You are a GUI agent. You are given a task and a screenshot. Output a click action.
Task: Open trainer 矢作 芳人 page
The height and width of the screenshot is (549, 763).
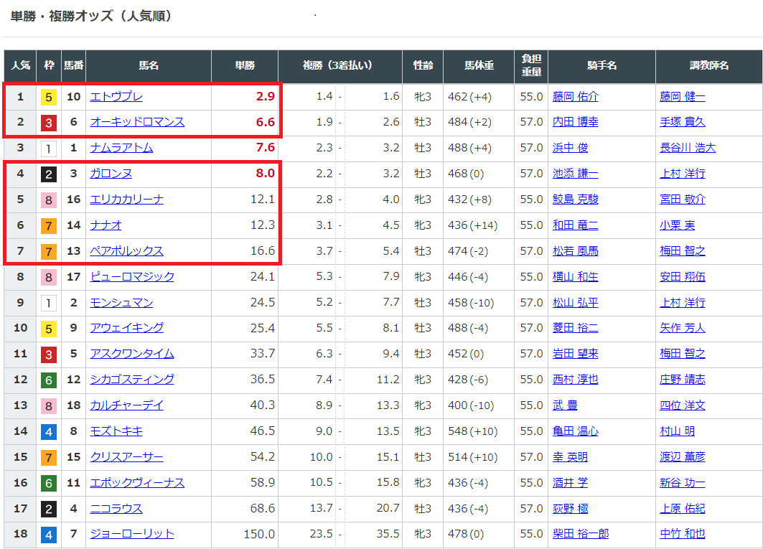coord(682,328)
